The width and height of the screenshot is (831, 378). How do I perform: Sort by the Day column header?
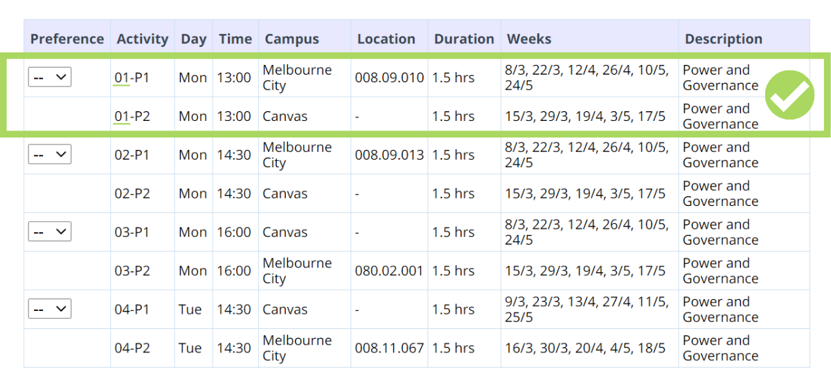193,39
